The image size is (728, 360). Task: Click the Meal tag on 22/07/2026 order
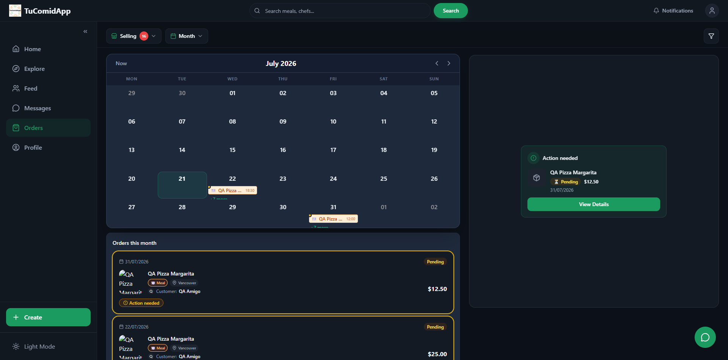(158, 348)
